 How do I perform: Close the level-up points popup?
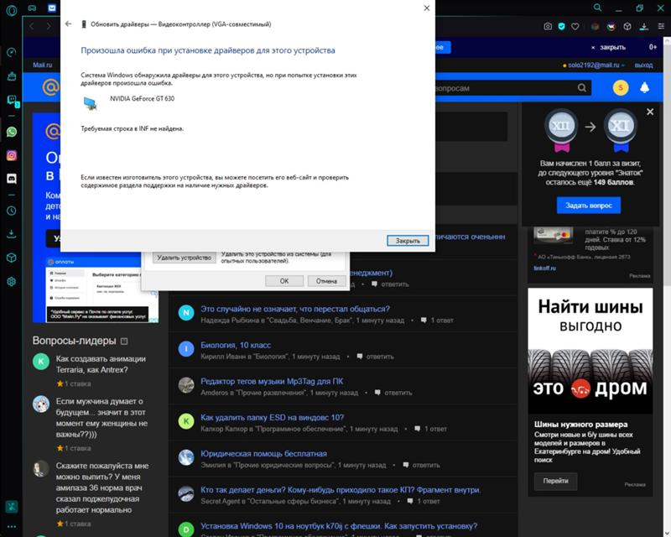650,112
